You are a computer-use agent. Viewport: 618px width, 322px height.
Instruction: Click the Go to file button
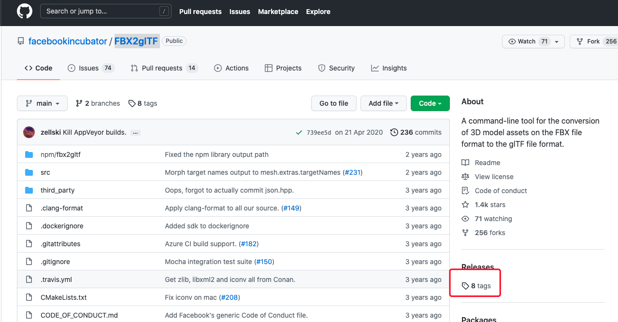point(333,103)
